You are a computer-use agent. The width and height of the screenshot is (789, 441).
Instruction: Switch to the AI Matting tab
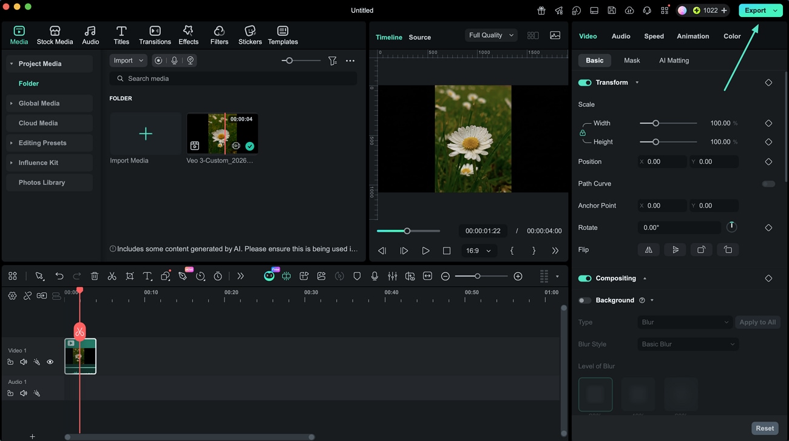(x=674, y=61)
